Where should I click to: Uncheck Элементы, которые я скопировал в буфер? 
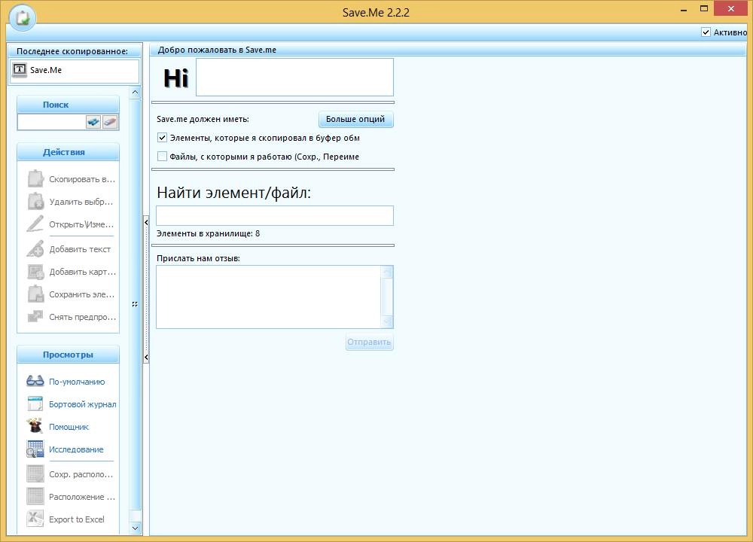[x=163, y=138]
